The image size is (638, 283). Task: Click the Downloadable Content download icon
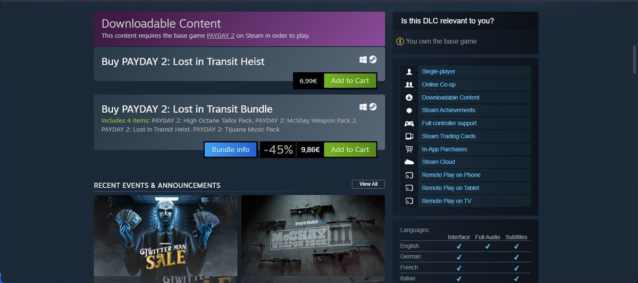pyautogui.click(x=409, y=97)
